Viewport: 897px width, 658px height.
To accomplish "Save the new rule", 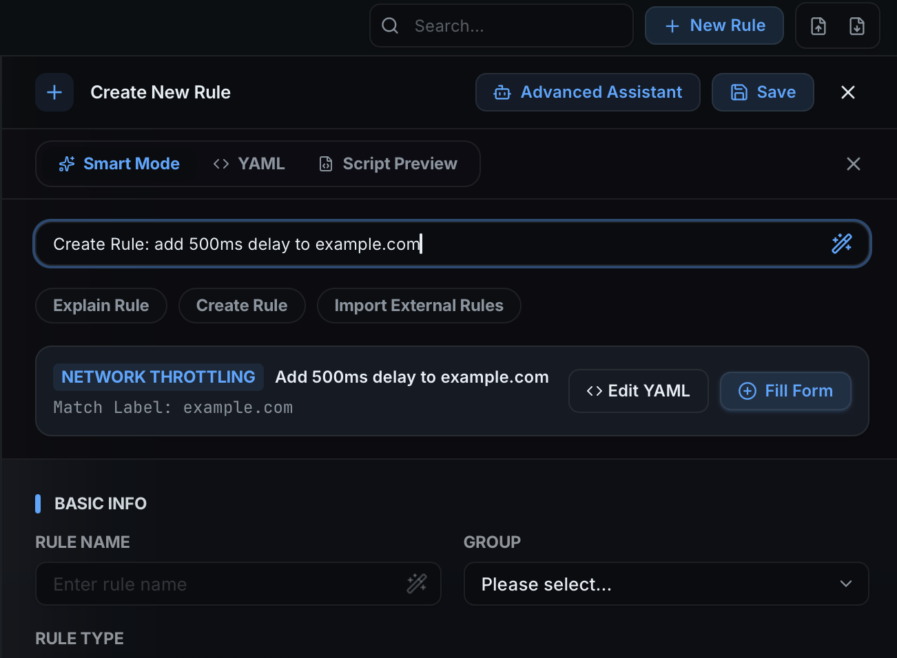I will pyautogui.click(x=763, y=92).
